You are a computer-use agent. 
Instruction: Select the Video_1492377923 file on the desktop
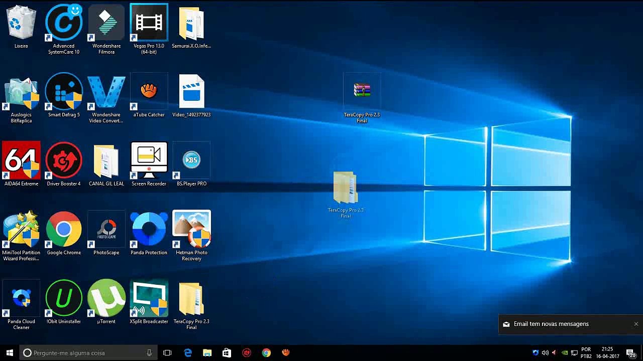point(191,96)
